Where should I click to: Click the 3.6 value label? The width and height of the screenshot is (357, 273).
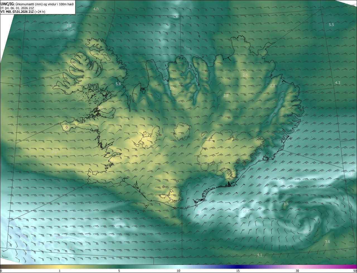(327, 241)
